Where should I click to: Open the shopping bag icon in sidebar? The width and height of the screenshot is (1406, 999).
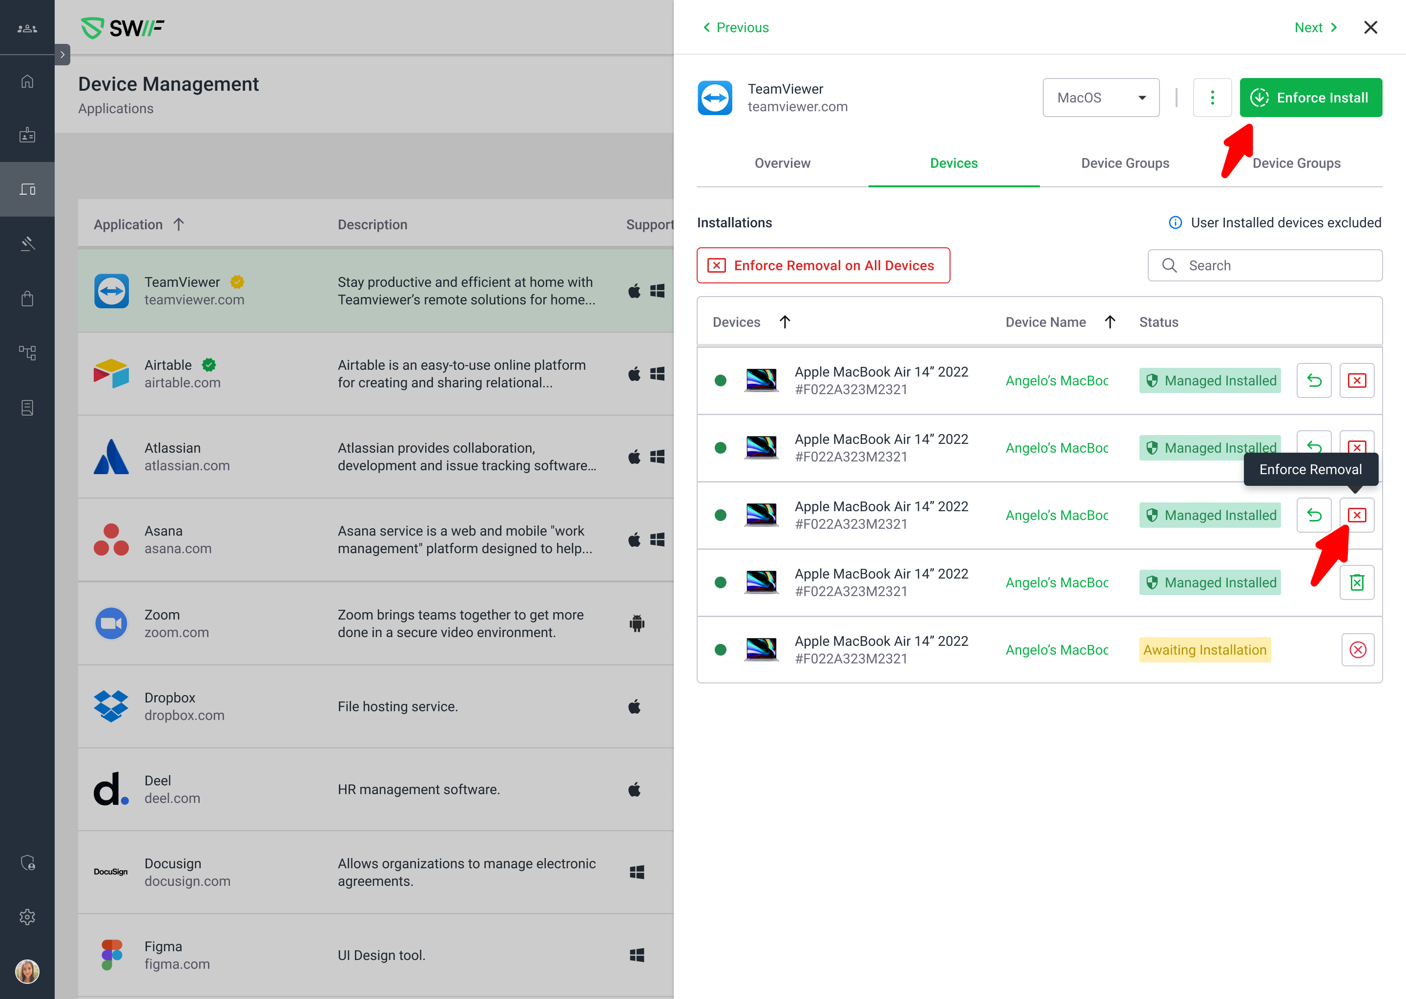(27, 299)
